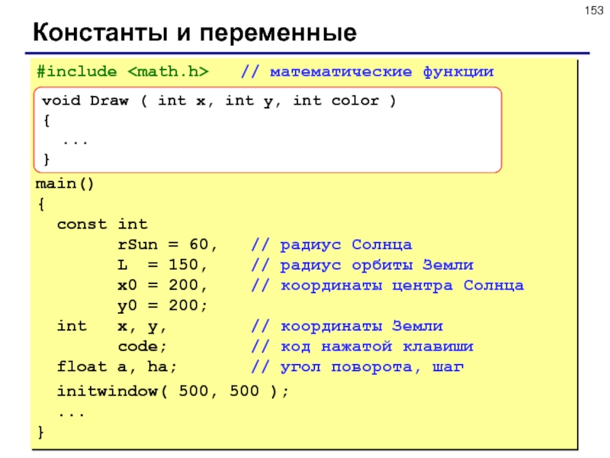The width and height of the screenshot is (610, 458).
Task: Click the "y0 = 200;" constant
Action: 162,306
